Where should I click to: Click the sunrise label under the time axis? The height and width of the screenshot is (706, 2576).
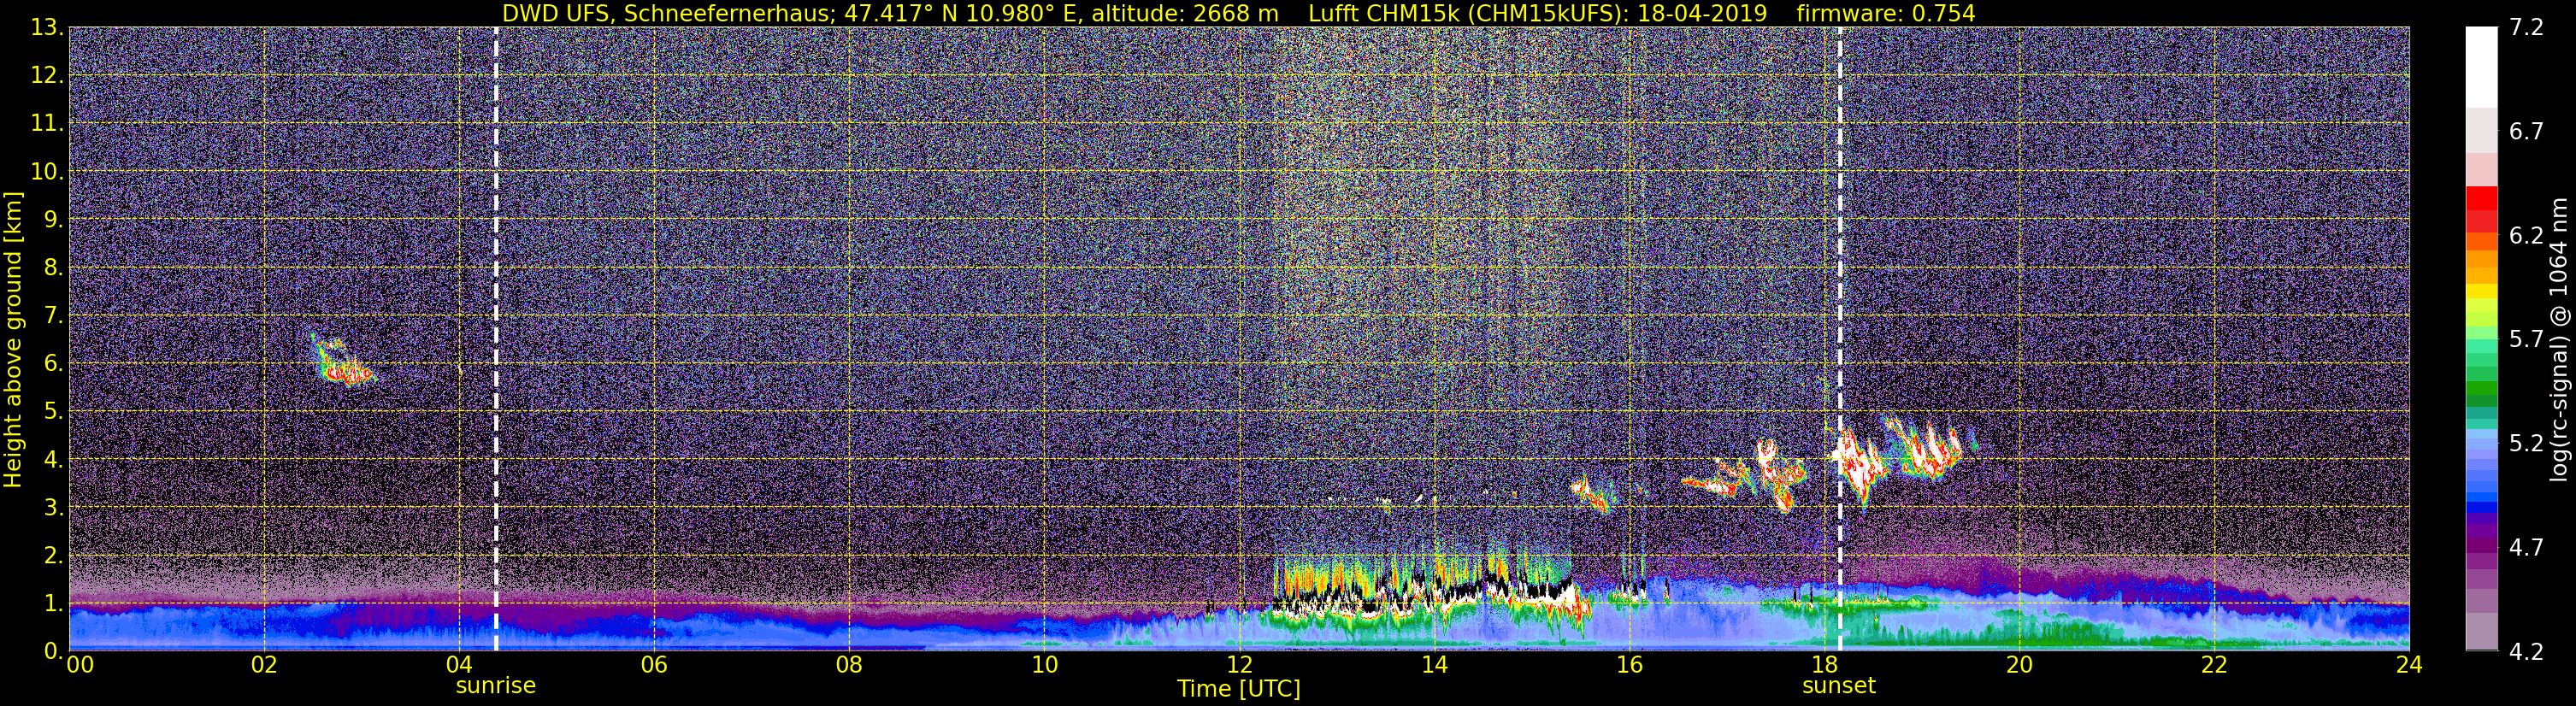[495, 686]
